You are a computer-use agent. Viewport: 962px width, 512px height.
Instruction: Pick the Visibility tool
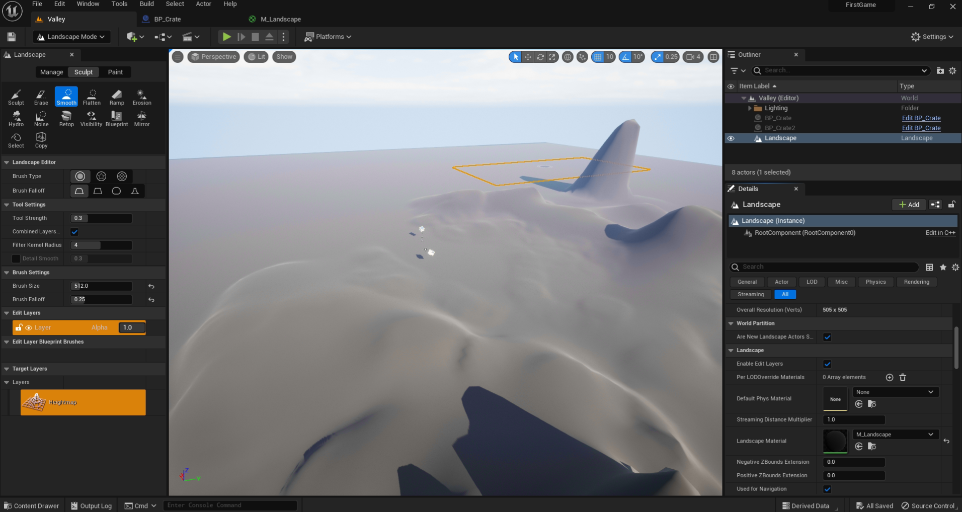click(x=92, y=119)
